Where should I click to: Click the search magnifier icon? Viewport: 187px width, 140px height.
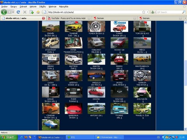coord(184,12)
